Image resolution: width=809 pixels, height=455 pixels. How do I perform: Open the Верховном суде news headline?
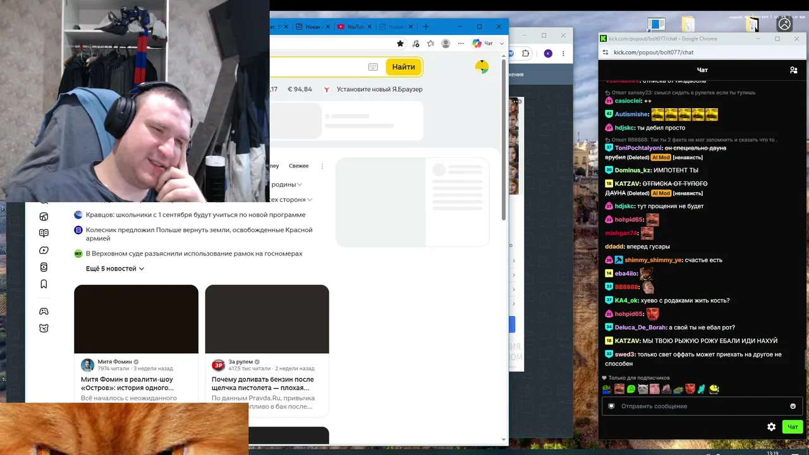coord(194,253)
